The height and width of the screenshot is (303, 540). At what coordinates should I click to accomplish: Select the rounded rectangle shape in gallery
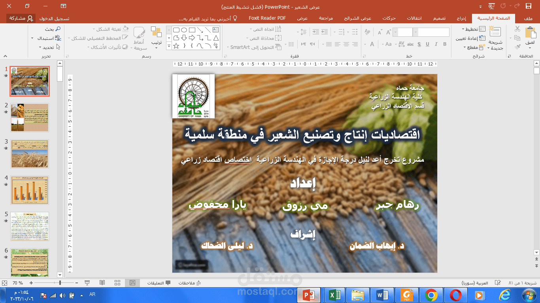(x=176, y=30)
